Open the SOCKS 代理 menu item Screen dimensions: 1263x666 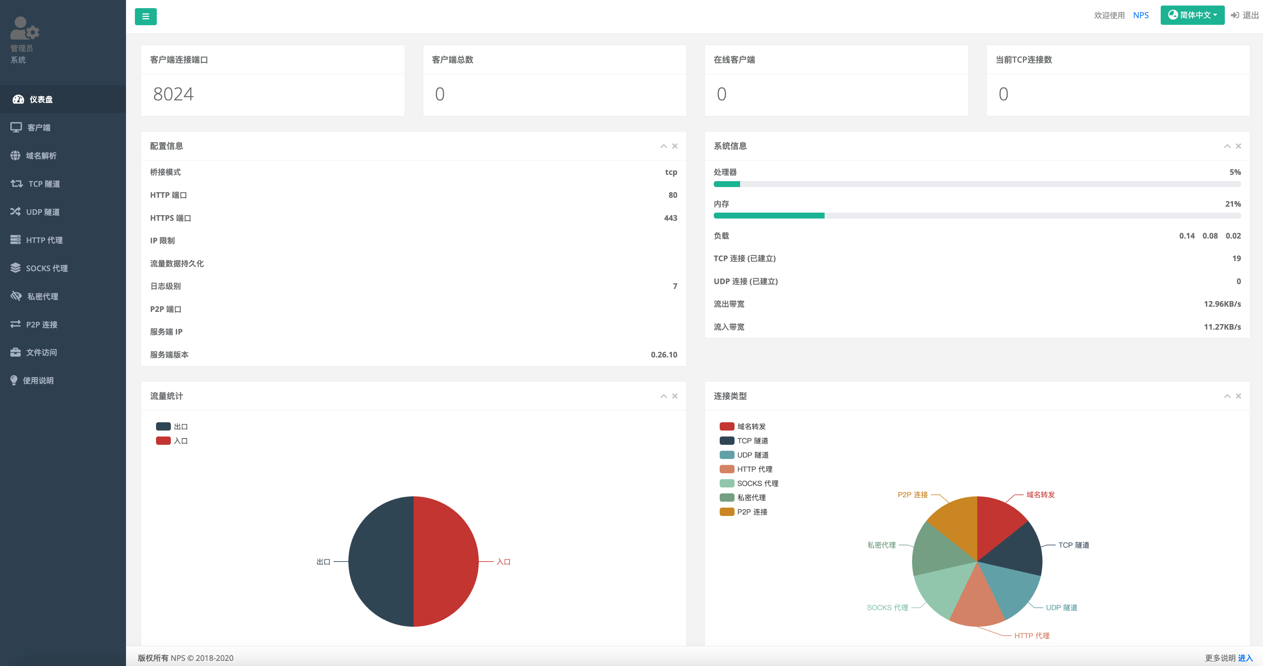click(x=63, y=269)
